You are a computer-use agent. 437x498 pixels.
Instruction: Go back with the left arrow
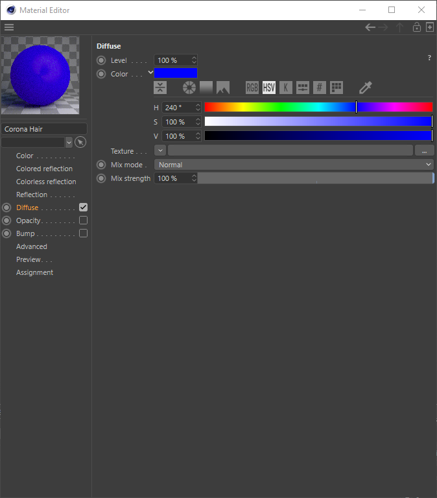(370, 27)
